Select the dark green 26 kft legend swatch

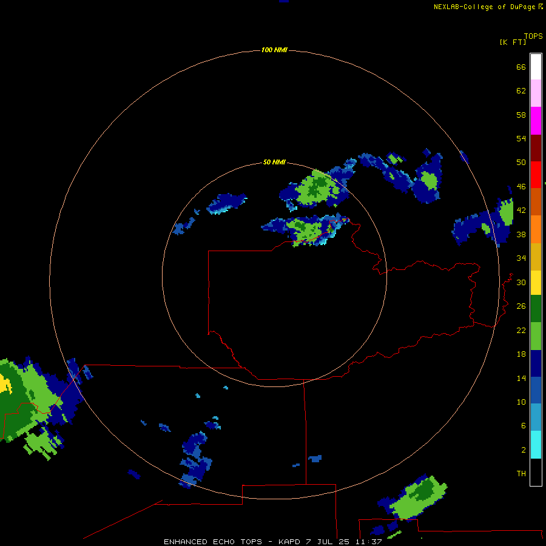click(536, 309)
